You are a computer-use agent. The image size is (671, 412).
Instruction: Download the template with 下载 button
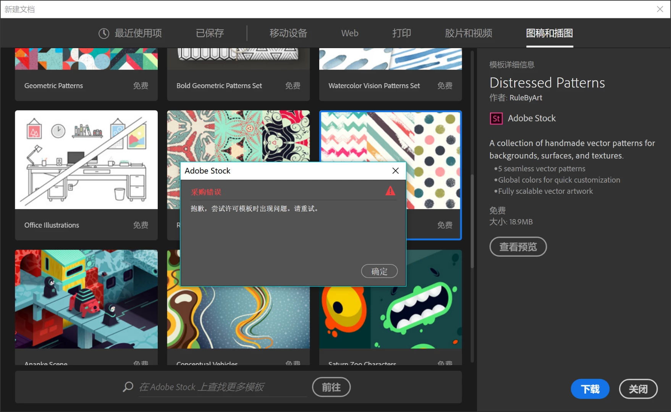pyautogui.click(x=590, y=389)
